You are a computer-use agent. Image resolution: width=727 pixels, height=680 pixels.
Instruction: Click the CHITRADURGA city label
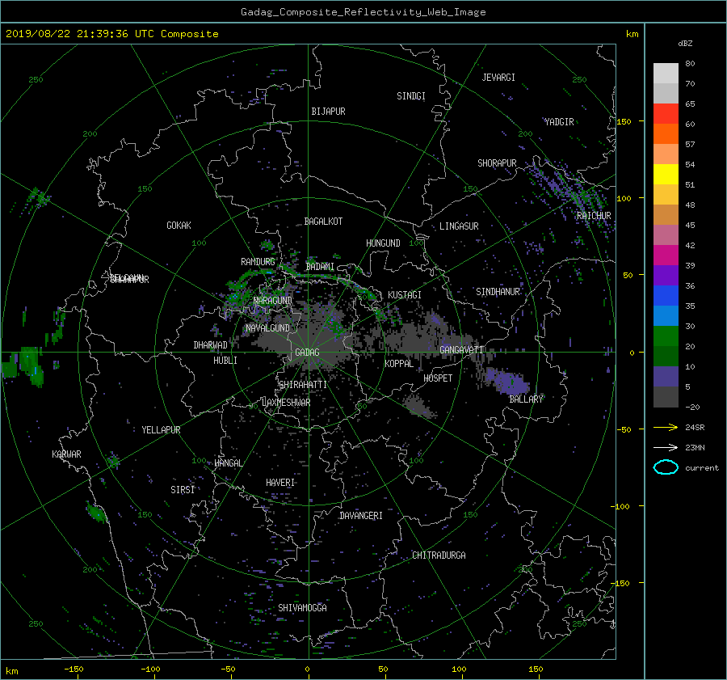(x=439, y=555)
